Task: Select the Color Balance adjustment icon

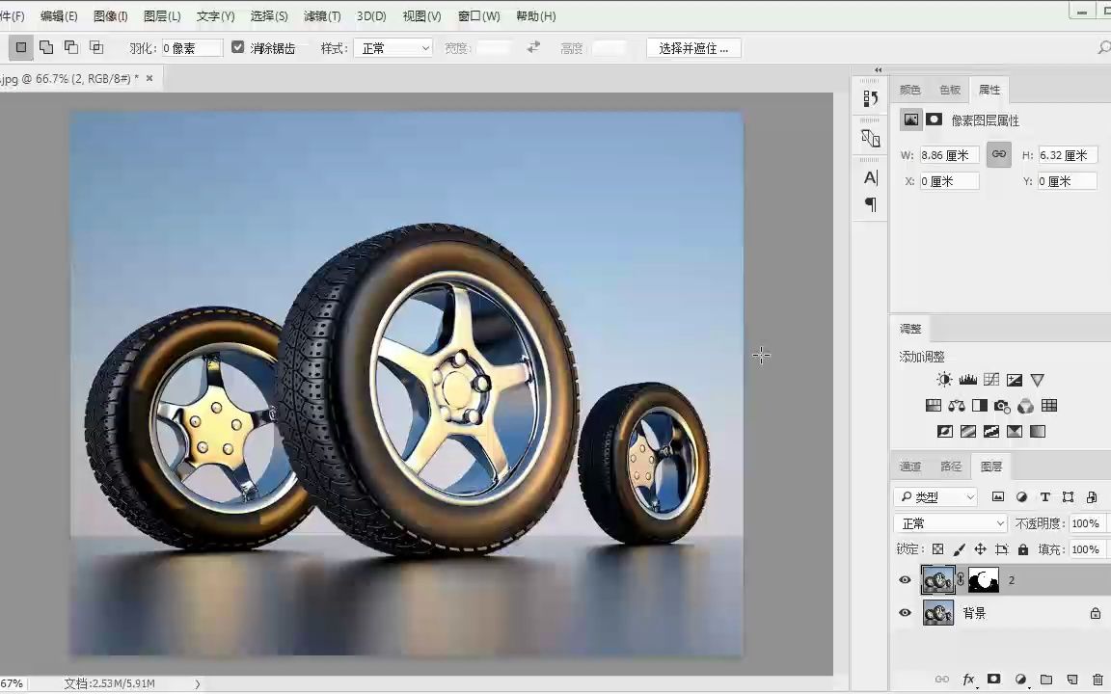Action: click(x=957, y=405)
